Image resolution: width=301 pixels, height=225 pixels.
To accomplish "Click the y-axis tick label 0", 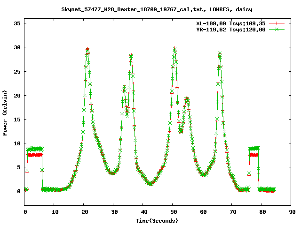I will point(19,191).
